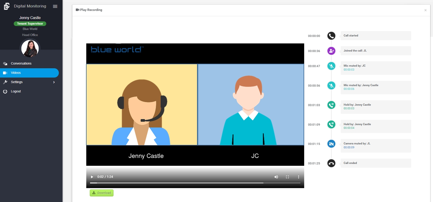Mute the video player volume

click(x=276, y=177)
